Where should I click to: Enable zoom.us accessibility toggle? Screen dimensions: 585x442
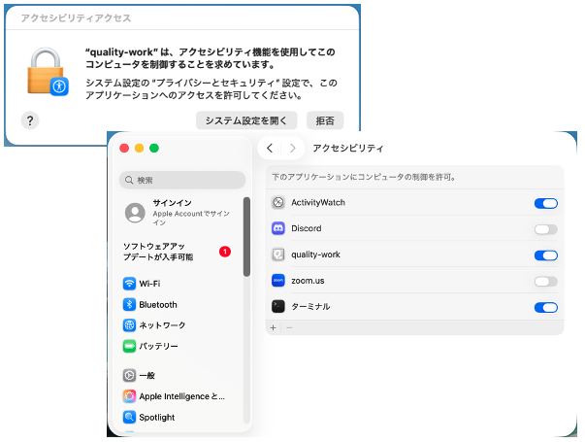[545, 282]
